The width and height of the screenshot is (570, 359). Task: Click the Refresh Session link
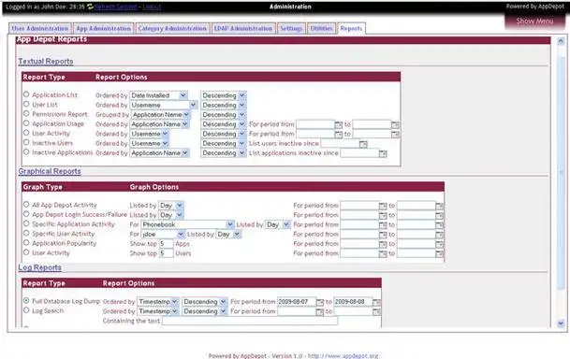tap(116, 7)
